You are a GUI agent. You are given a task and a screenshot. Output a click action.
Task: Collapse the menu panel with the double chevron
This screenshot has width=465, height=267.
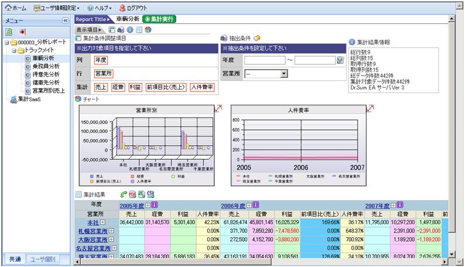pyautogui.click(x=65, y=20)
